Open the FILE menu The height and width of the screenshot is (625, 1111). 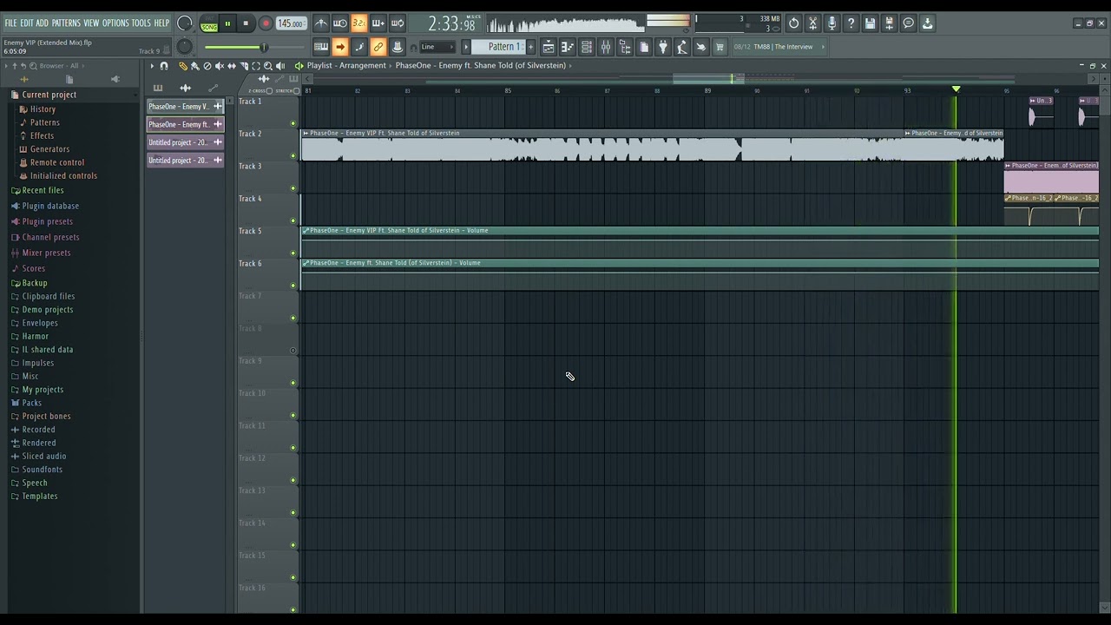[x=10, y=23]
